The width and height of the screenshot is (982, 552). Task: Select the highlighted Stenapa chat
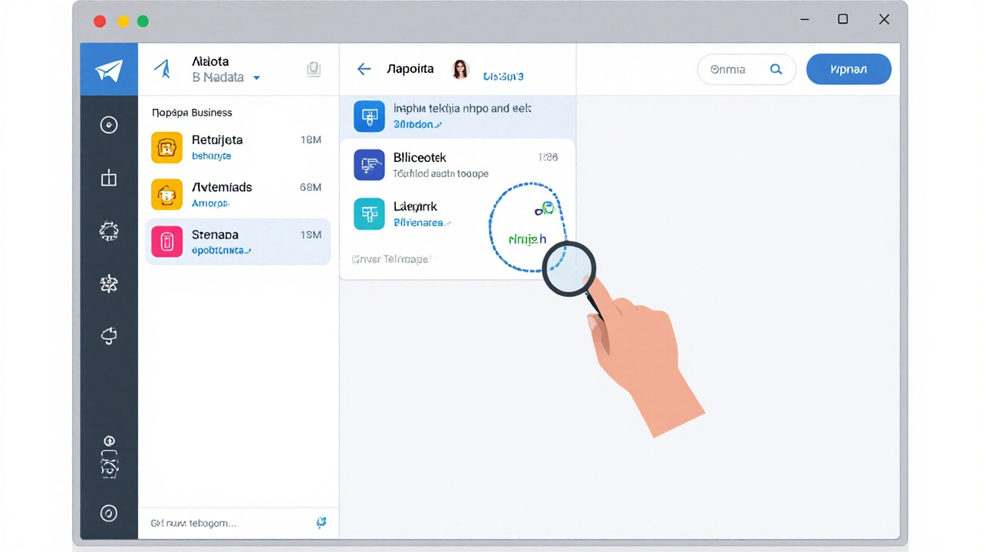[x=237, y=242]
